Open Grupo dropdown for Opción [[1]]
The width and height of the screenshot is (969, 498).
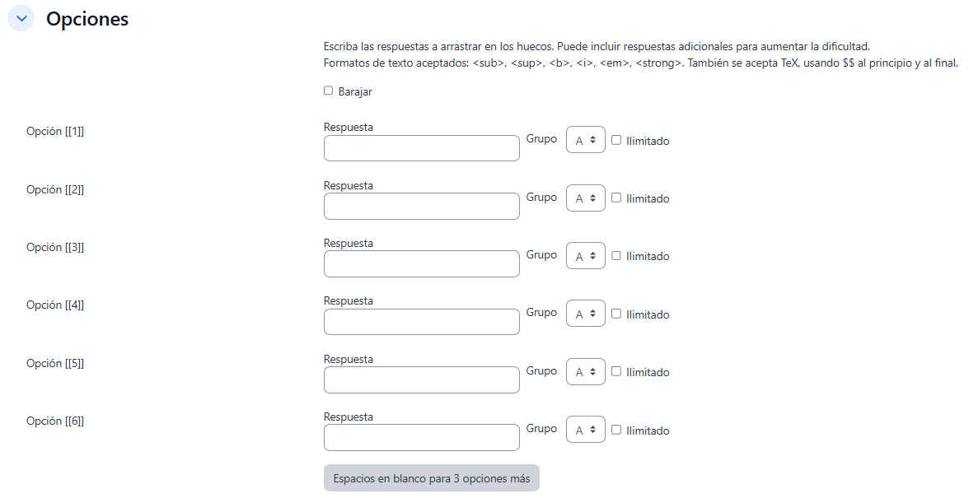[585, 140]
